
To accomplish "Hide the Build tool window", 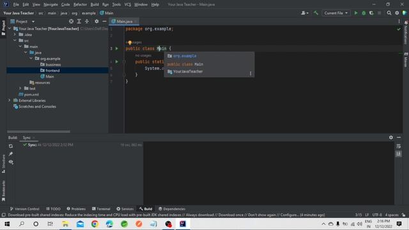I will 399,137.
